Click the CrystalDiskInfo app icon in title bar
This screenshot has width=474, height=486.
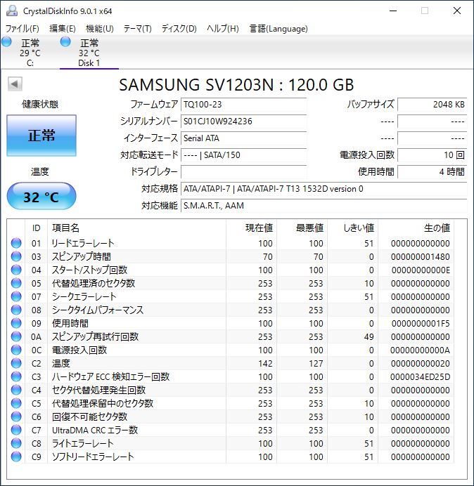point(12,11)
